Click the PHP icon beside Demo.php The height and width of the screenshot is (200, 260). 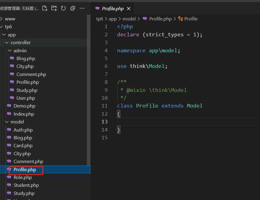click(x=9, y=106)
